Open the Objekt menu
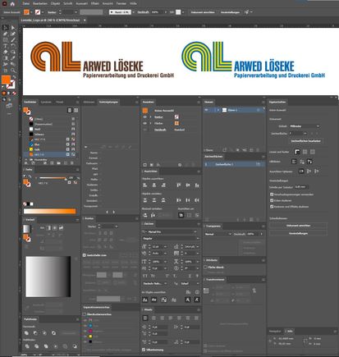 click(x=55, y=3)
